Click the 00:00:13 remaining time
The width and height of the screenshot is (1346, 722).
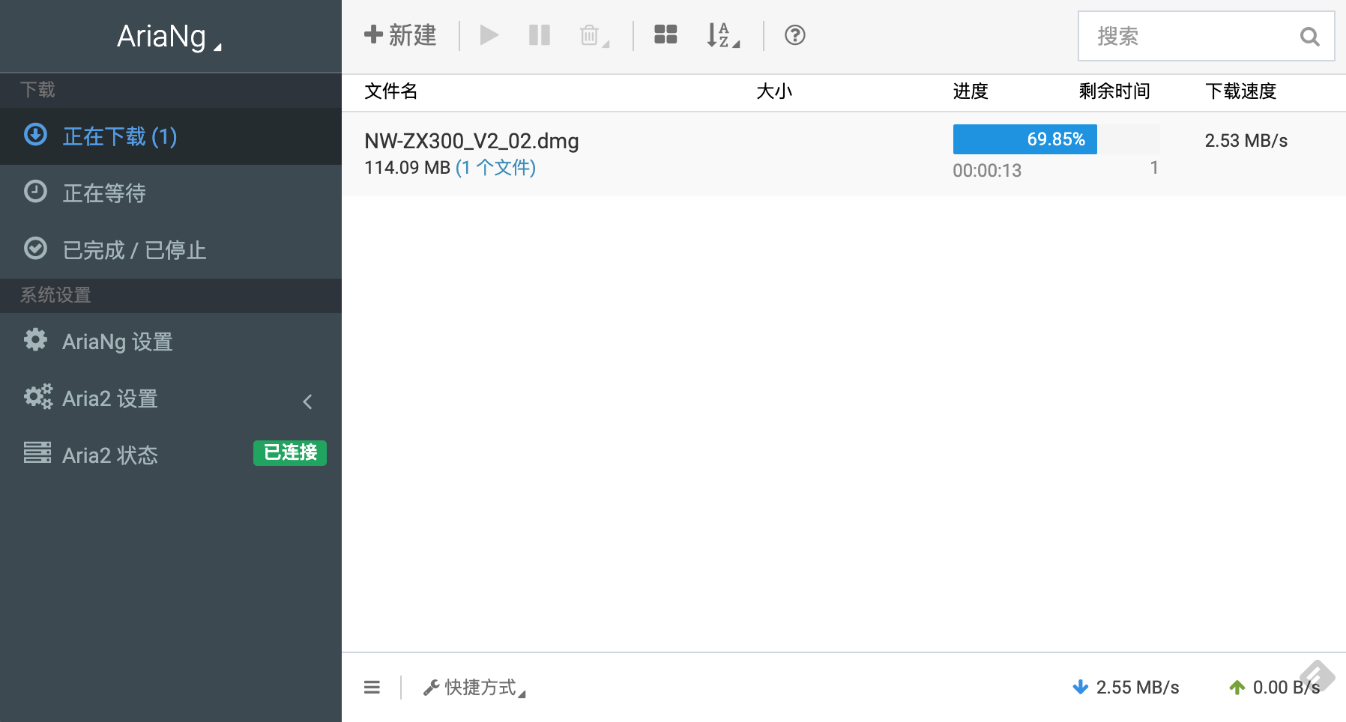point(987,171)
